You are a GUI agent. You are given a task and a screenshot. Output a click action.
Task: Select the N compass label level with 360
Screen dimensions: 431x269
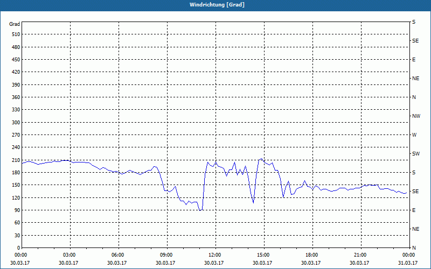click(414, 97)
